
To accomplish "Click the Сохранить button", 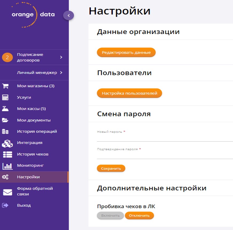I will coord(111,168).
